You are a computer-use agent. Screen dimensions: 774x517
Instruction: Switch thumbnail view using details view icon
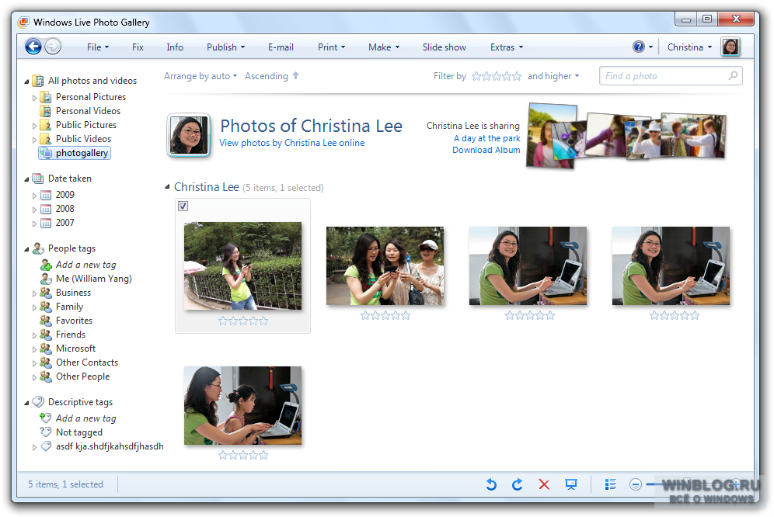coord(611,484)
